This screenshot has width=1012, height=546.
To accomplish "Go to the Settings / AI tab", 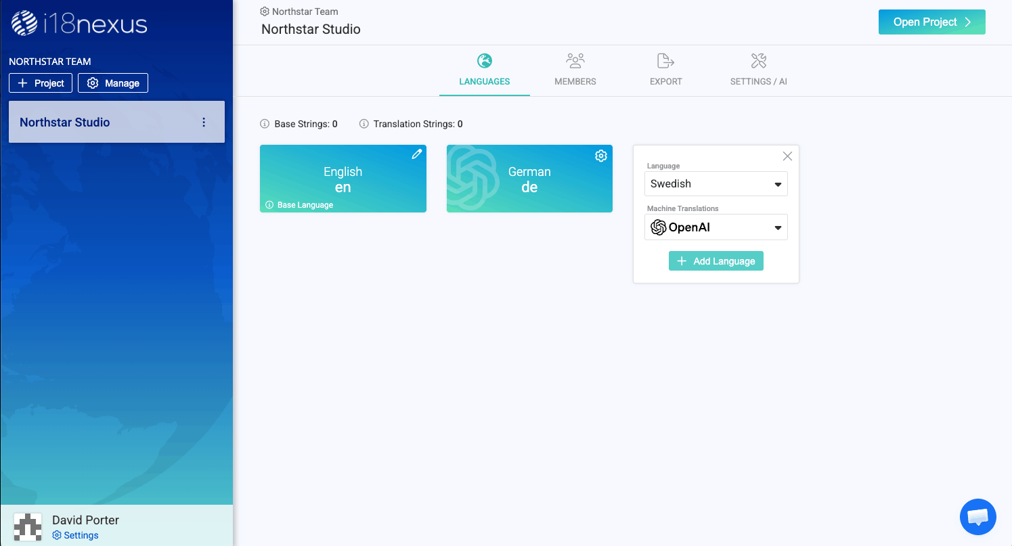I will [x=757, y=70].
